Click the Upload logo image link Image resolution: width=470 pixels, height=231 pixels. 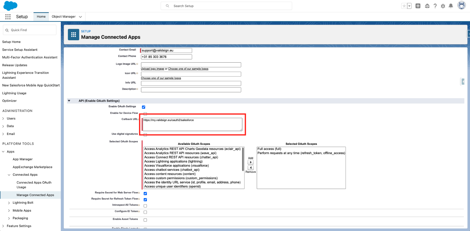pos(152,69)
